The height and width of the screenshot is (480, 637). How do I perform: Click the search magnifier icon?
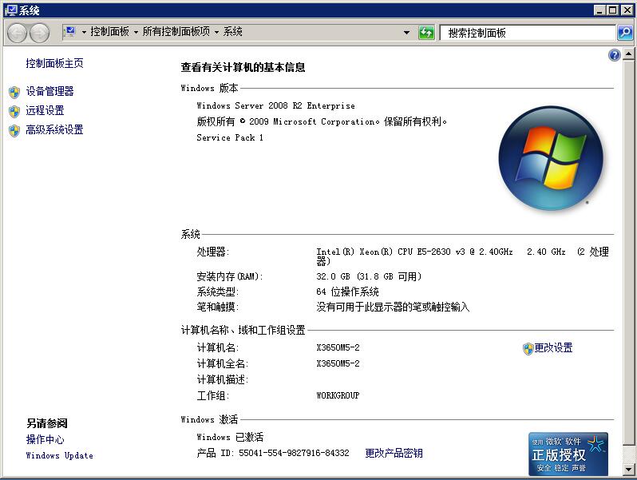(625, 33)
